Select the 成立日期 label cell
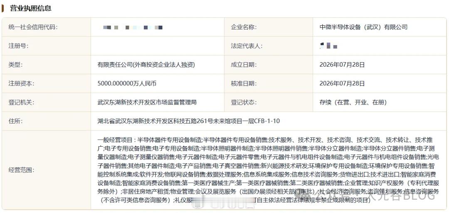This screenshot has height=213, width=449. (269, 65)
